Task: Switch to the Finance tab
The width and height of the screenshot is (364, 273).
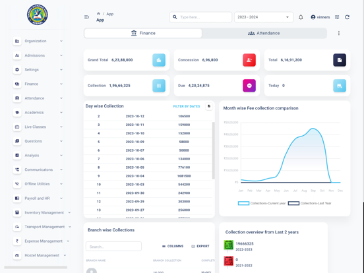Action: tap(143, 33)
